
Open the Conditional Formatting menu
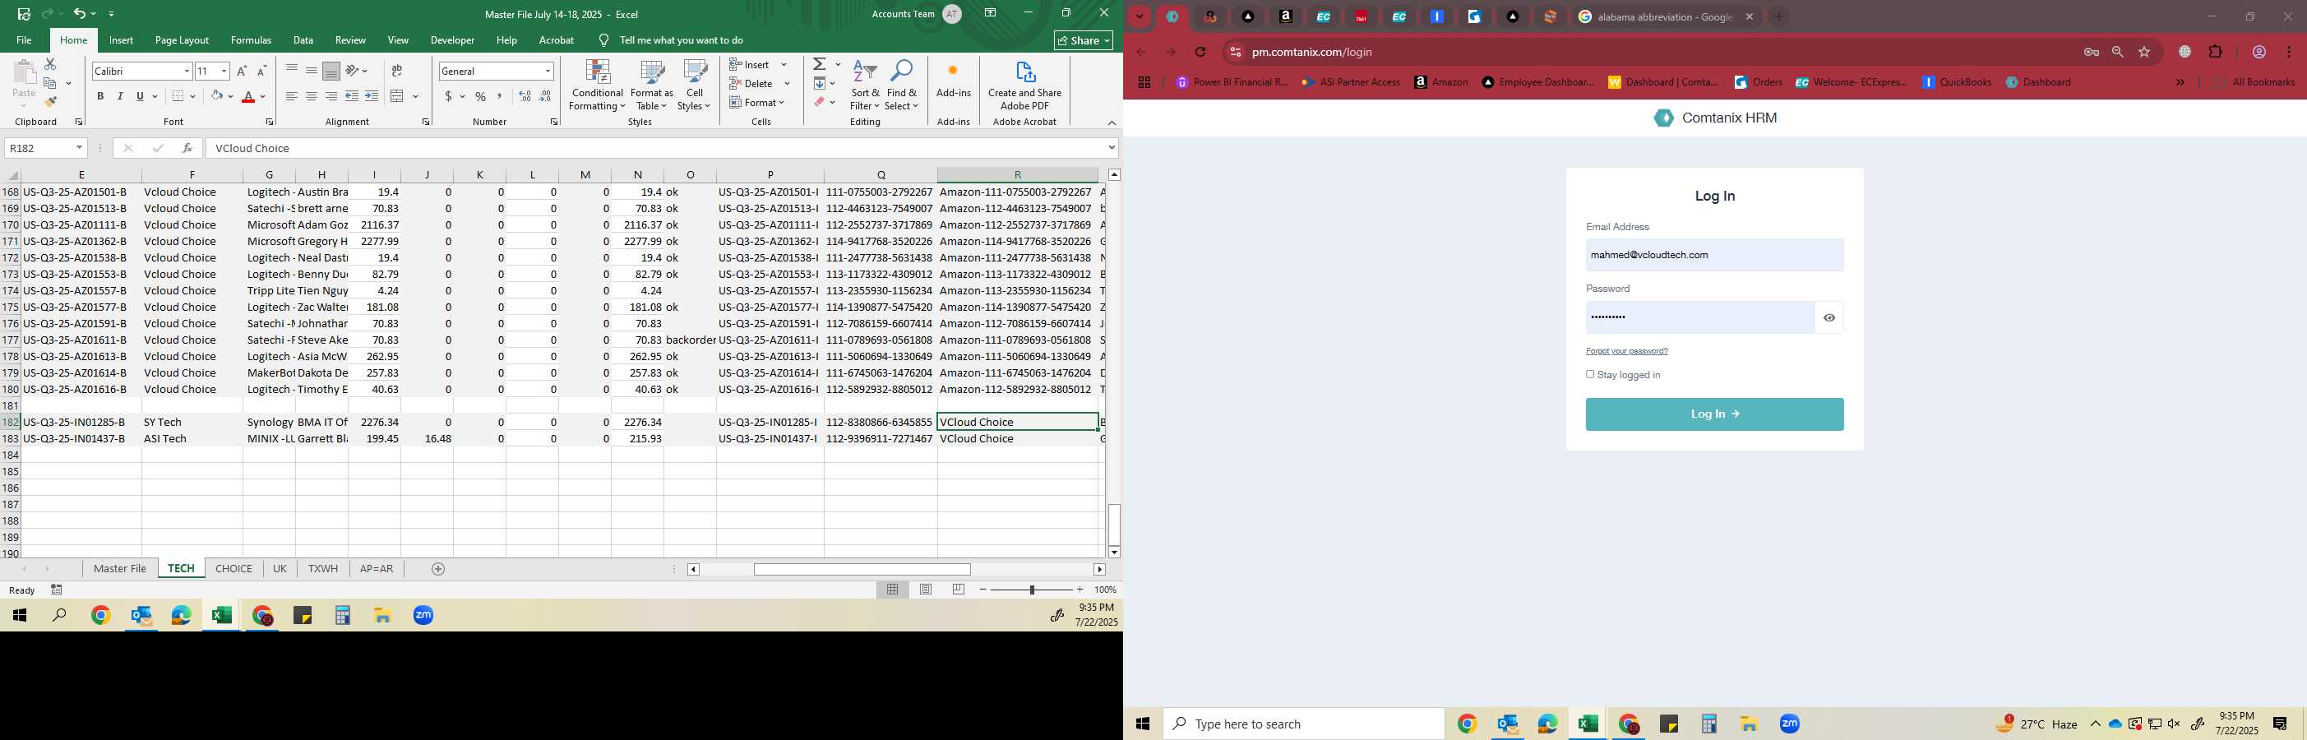[598, 86]
